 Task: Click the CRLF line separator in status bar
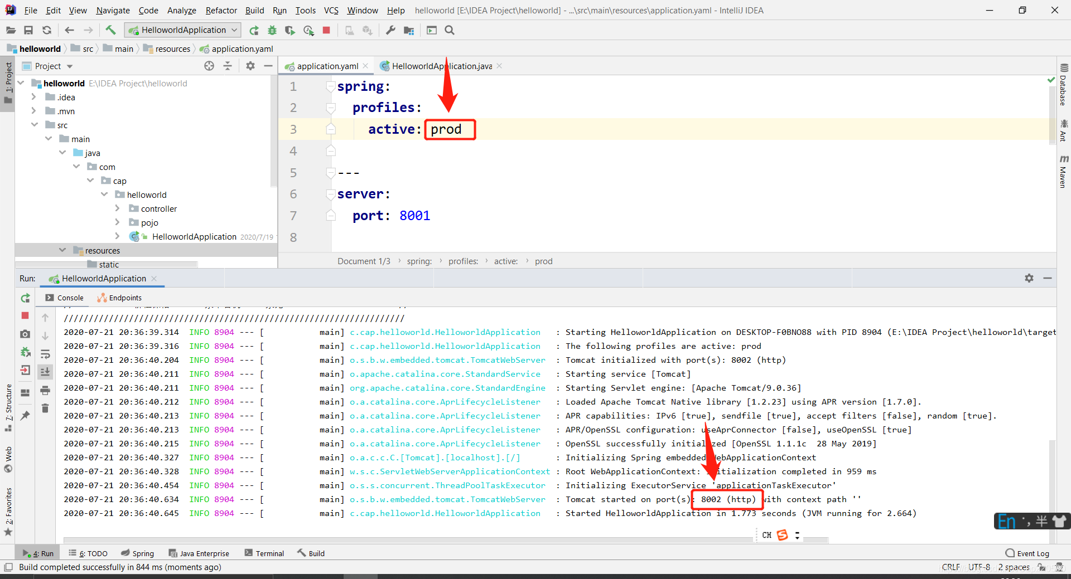951,567
